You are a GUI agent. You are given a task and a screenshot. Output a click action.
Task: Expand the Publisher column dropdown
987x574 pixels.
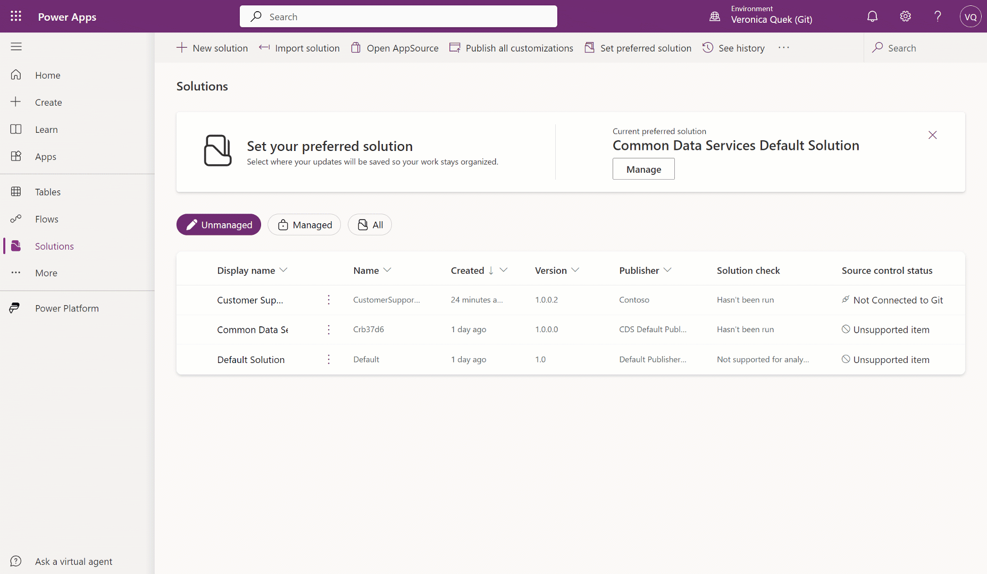coord(667,271)
